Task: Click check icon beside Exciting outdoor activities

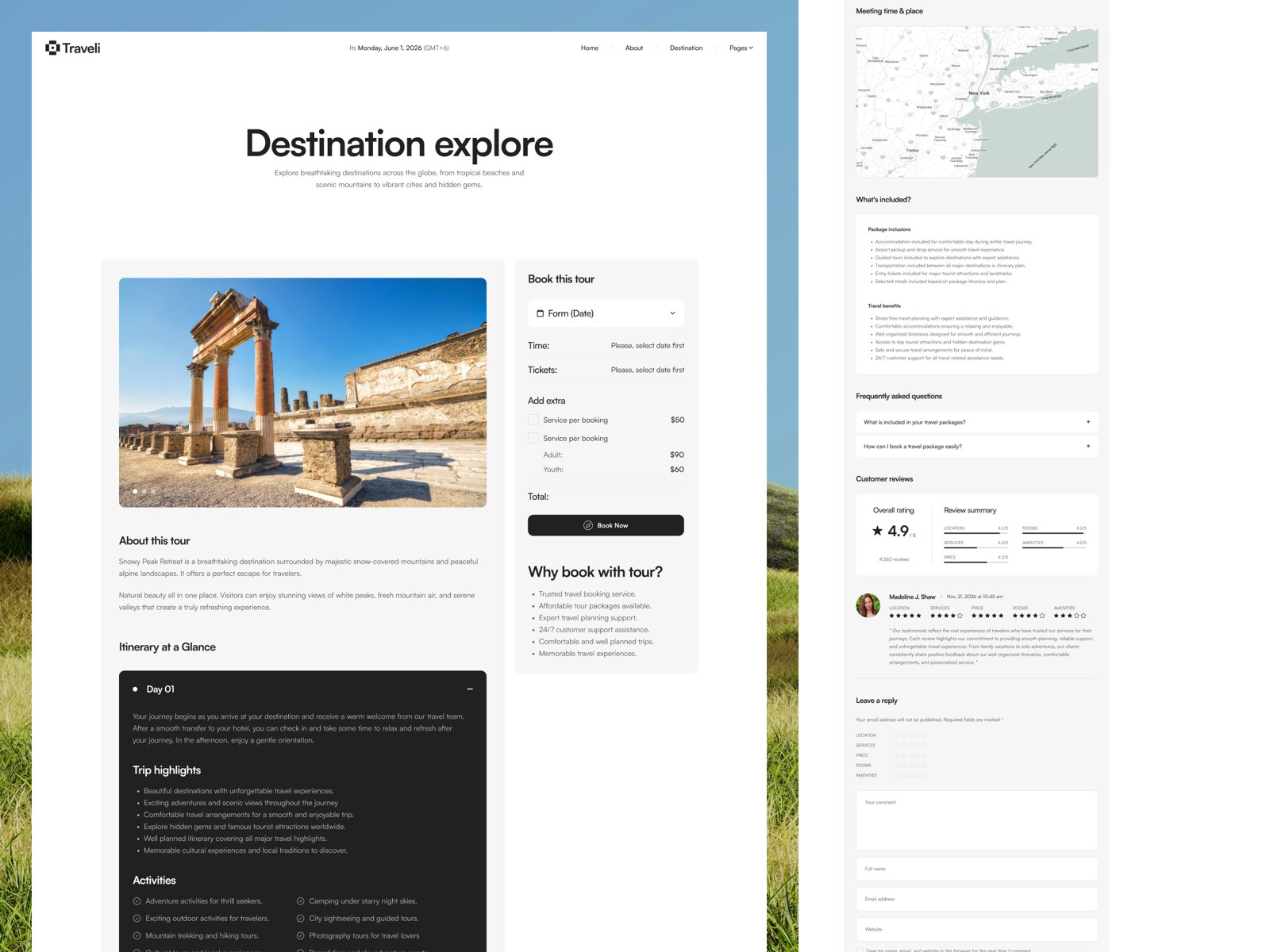Action: tap(137, 919)
